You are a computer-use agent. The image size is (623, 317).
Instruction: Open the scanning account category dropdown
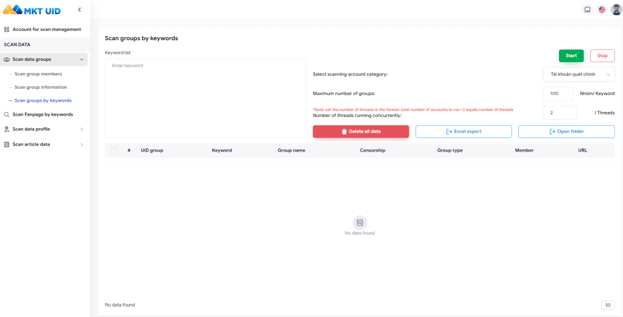tap(579, 74)
